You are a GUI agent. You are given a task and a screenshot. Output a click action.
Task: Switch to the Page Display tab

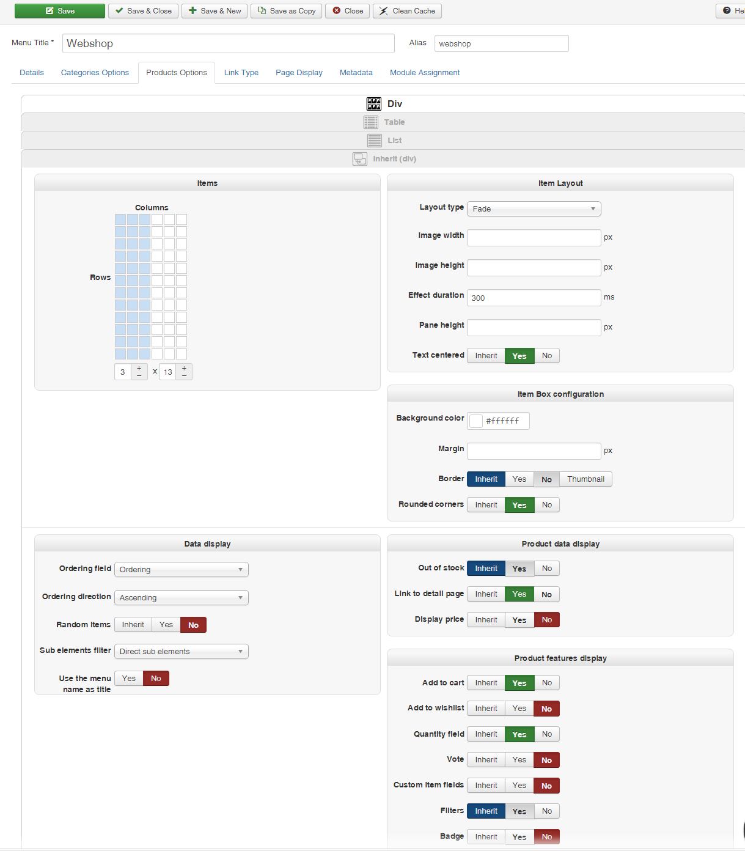(x=299, y=73)
